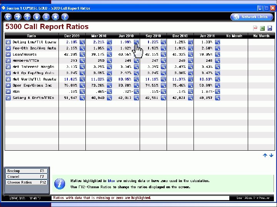277x207 pixels.
Task: Click the up arrow toolbar icon
Action: point(27,17)
